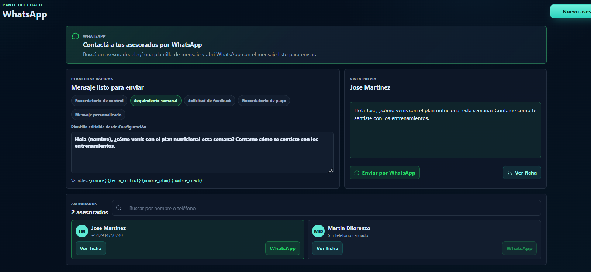Send message via Enviar por WhatsApp
The image size is (591, 272).
[x=385, y=173]
